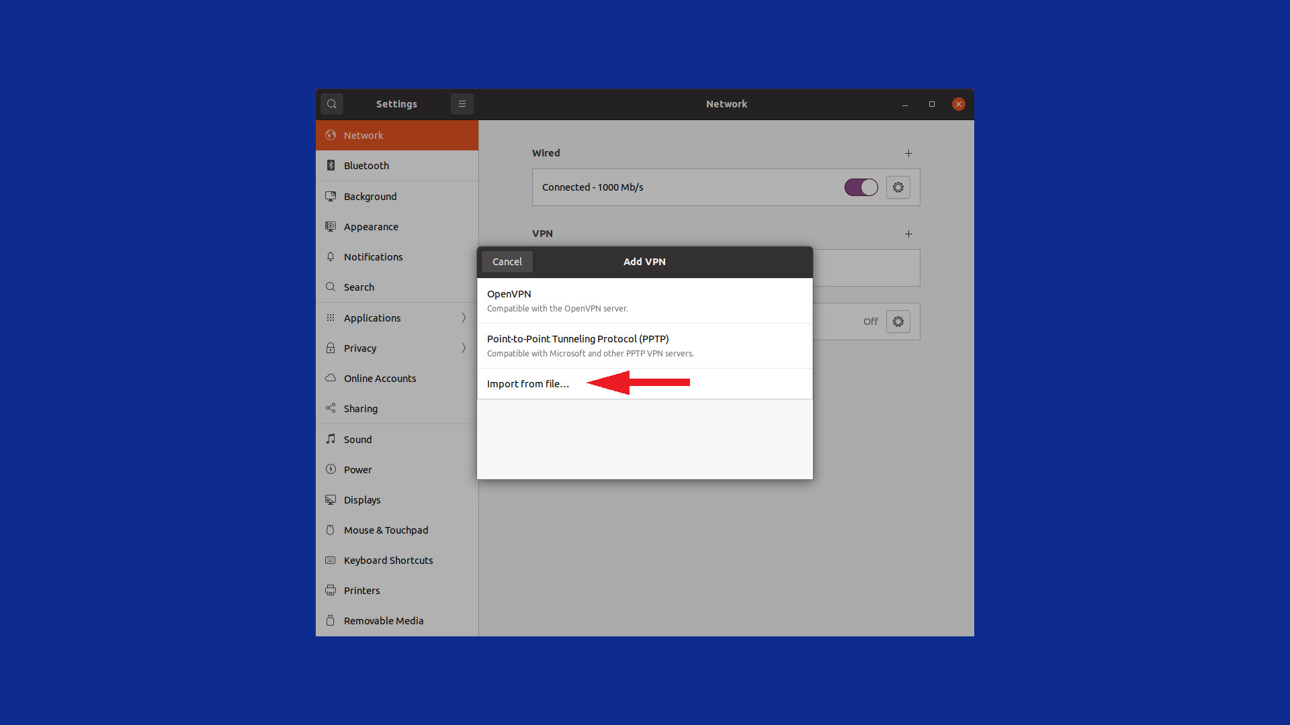
Task: Choose Import from file option
Action: [x=644, y=383]
